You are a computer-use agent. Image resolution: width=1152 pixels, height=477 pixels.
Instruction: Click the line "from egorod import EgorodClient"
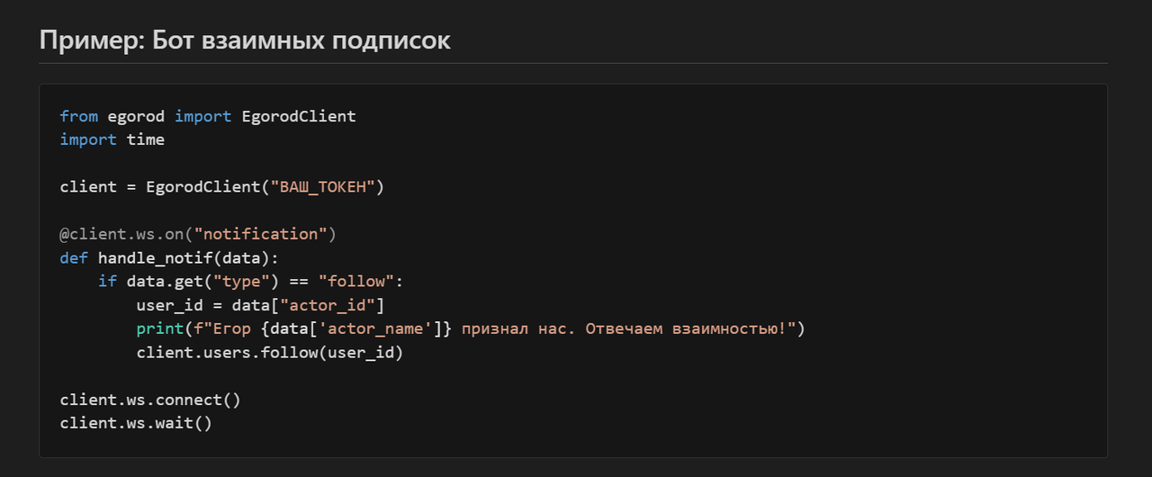[208, 116]
